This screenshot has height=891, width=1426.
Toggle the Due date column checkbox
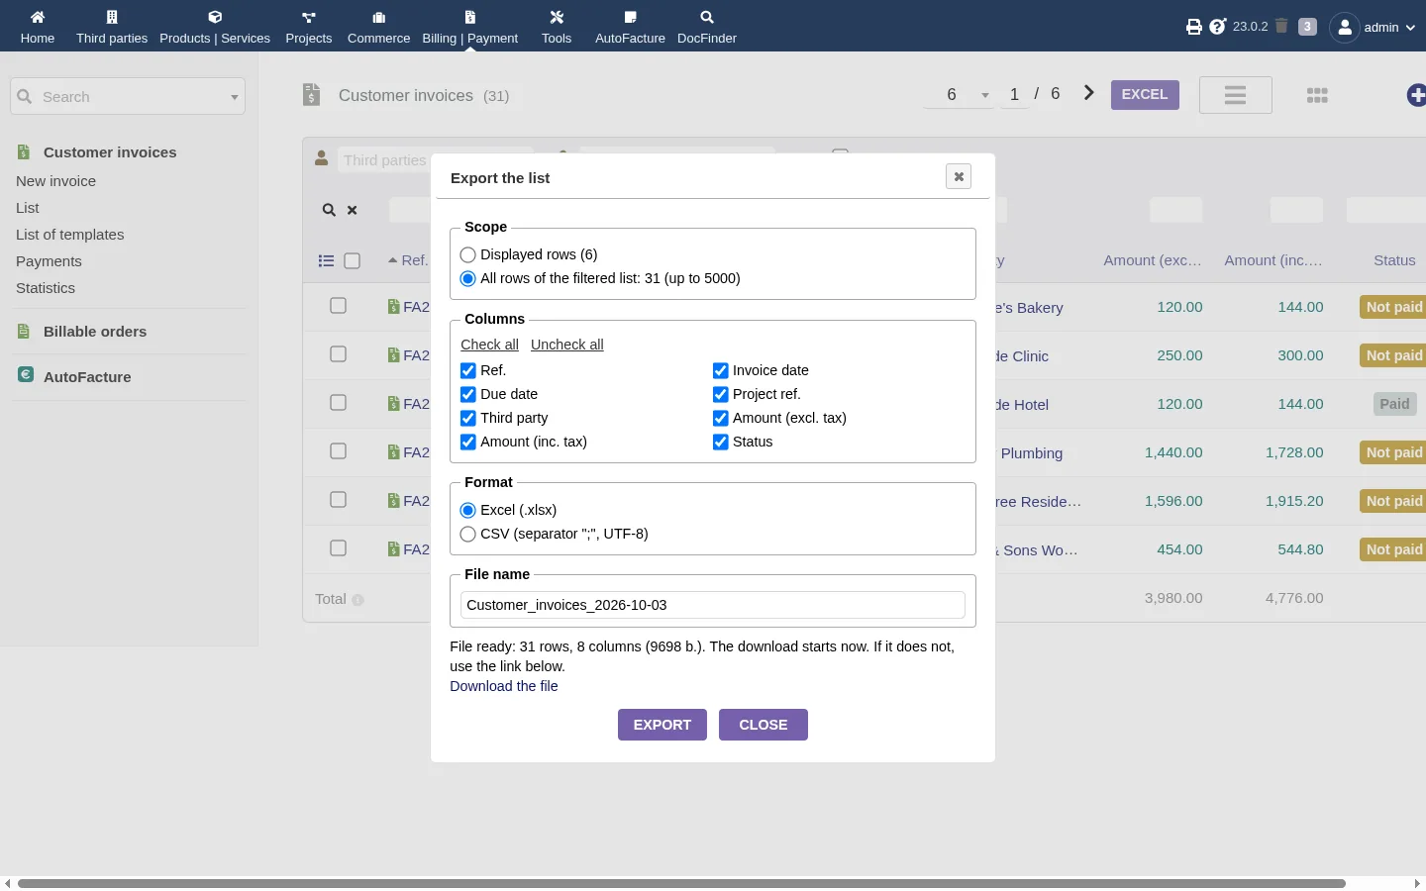click(468, 394)
